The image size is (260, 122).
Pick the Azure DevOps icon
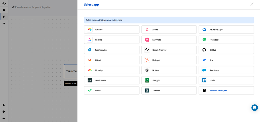(x=204, y=30)
